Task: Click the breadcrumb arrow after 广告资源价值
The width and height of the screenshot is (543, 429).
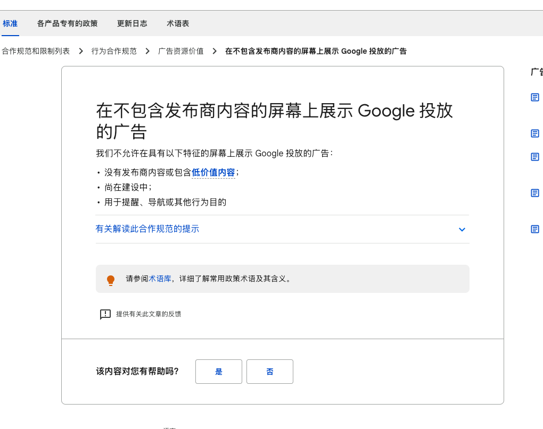Action: tap(215, 51)
